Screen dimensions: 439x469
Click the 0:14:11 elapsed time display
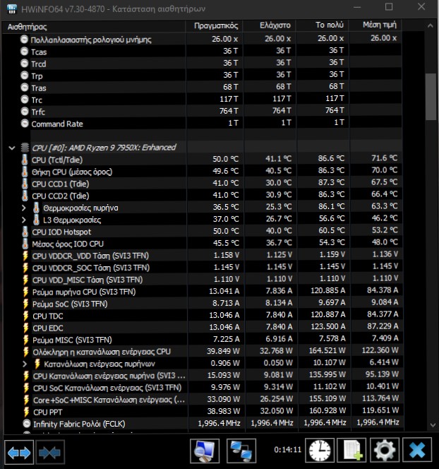pyautogui.click(x=287, y=449)
